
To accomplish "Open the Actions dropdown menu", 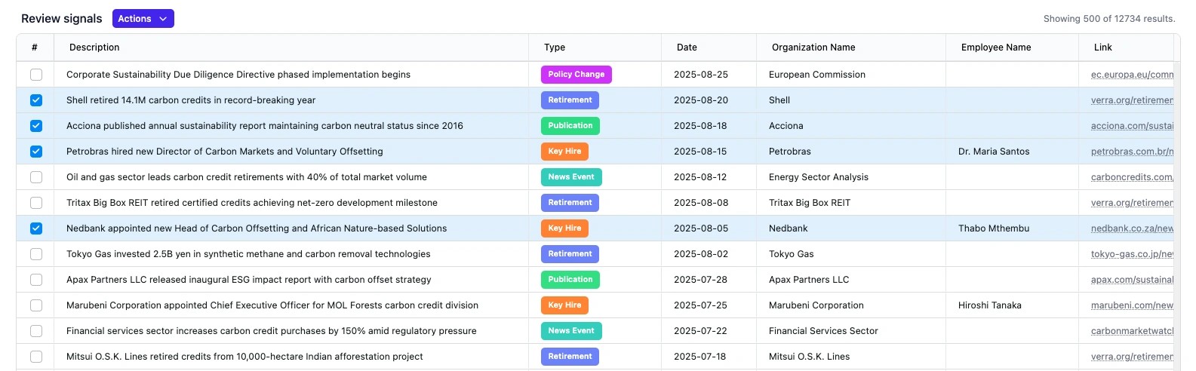I will pos(143,19).
